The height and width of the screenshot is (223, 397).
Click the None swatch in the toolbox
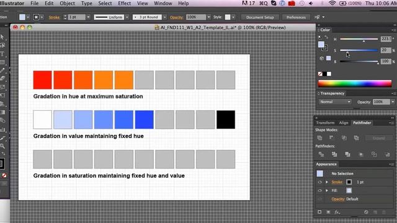click(4, 175)
